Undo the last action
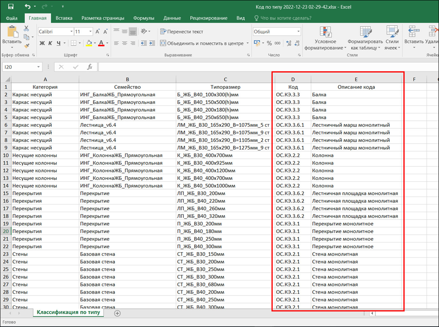The width and height of the screenshot is (439, 327). point(28,6)
